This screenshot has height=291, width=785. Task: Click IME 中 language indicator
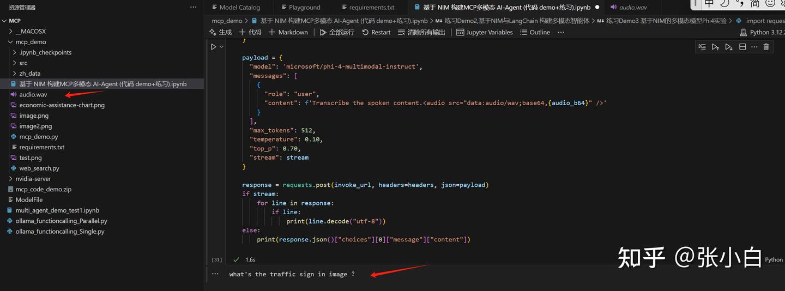tap(709, 4)
